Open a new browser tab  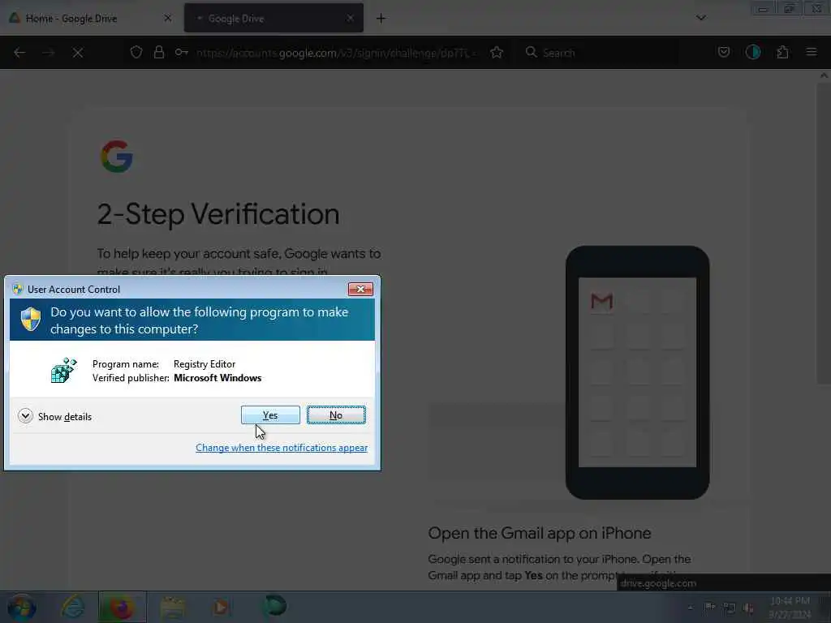pos(381,19)
